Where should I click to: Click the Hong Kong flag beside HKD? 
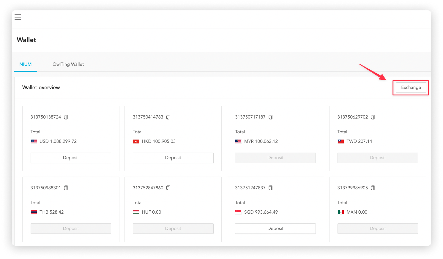136,141
